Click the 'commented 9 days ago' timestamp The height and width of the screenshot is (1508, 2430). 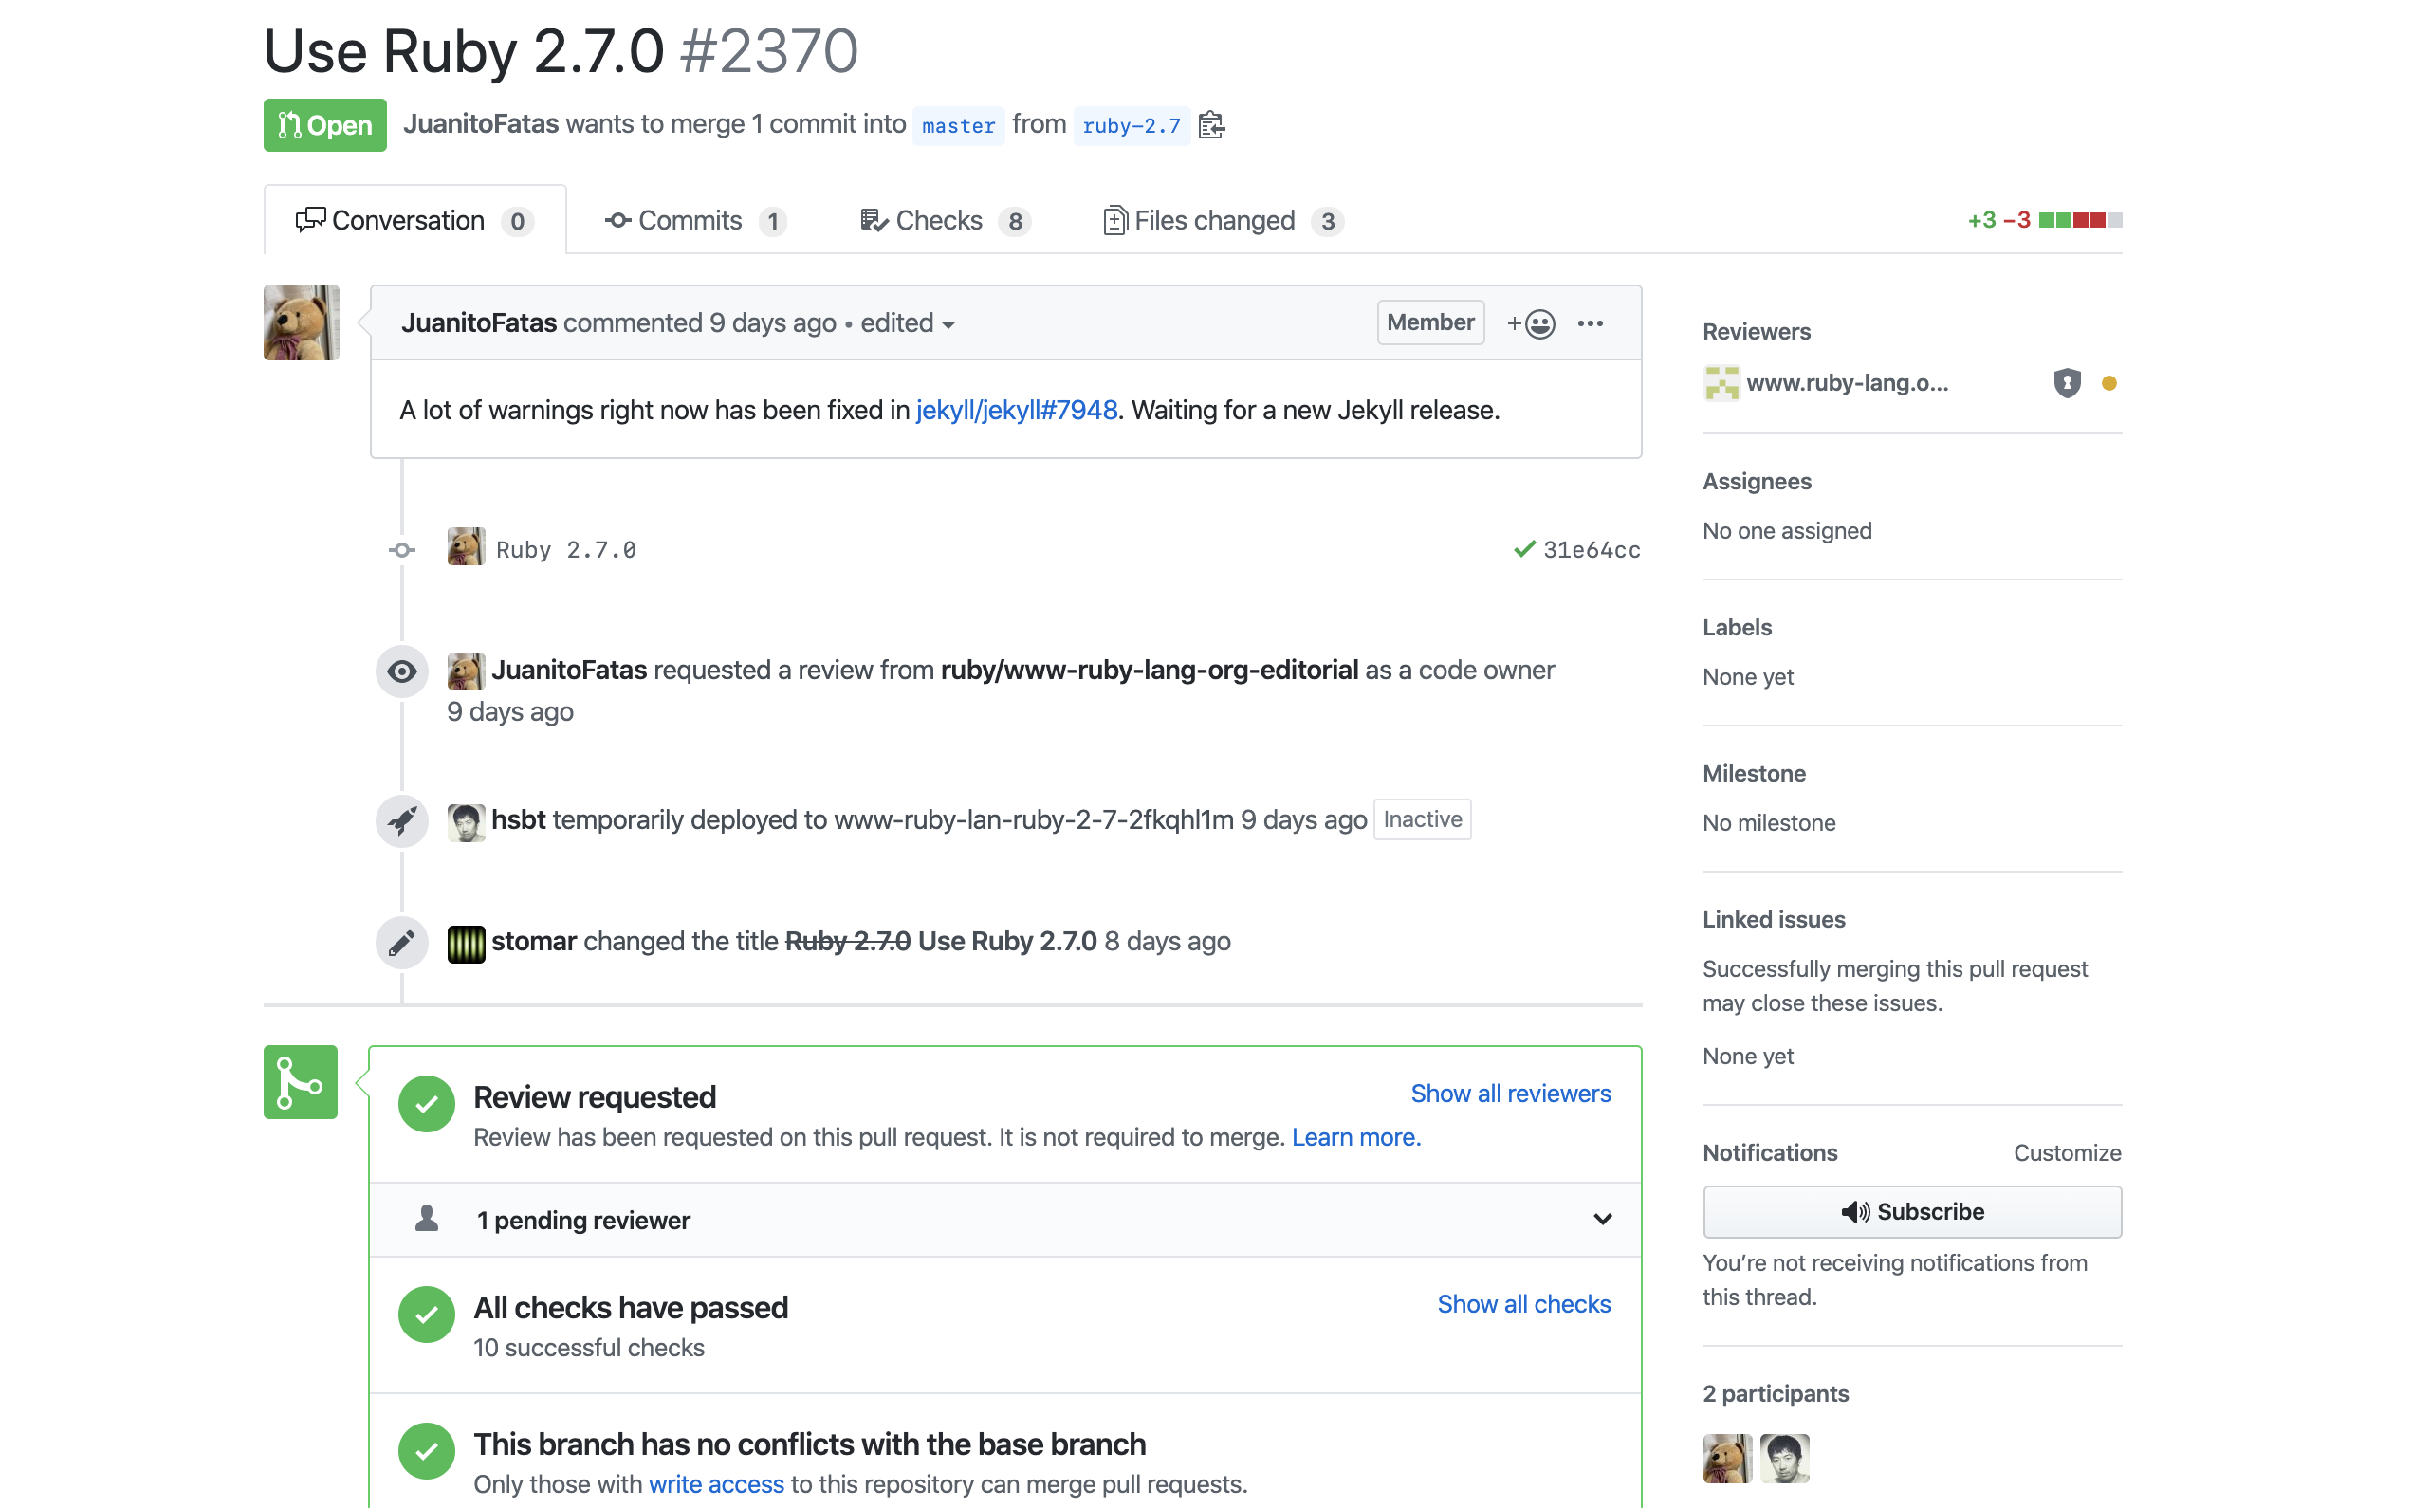tap(699, 323)
